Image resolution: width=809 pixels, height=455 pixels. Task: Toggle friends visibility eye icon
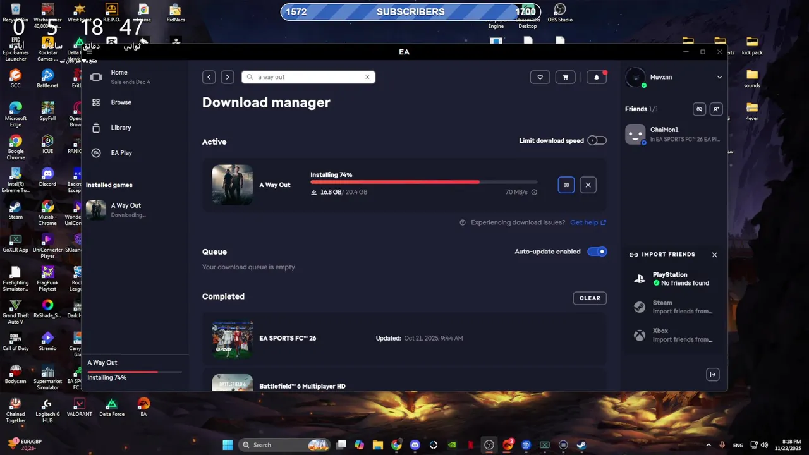pyautogui.click(x=699, y=109)
